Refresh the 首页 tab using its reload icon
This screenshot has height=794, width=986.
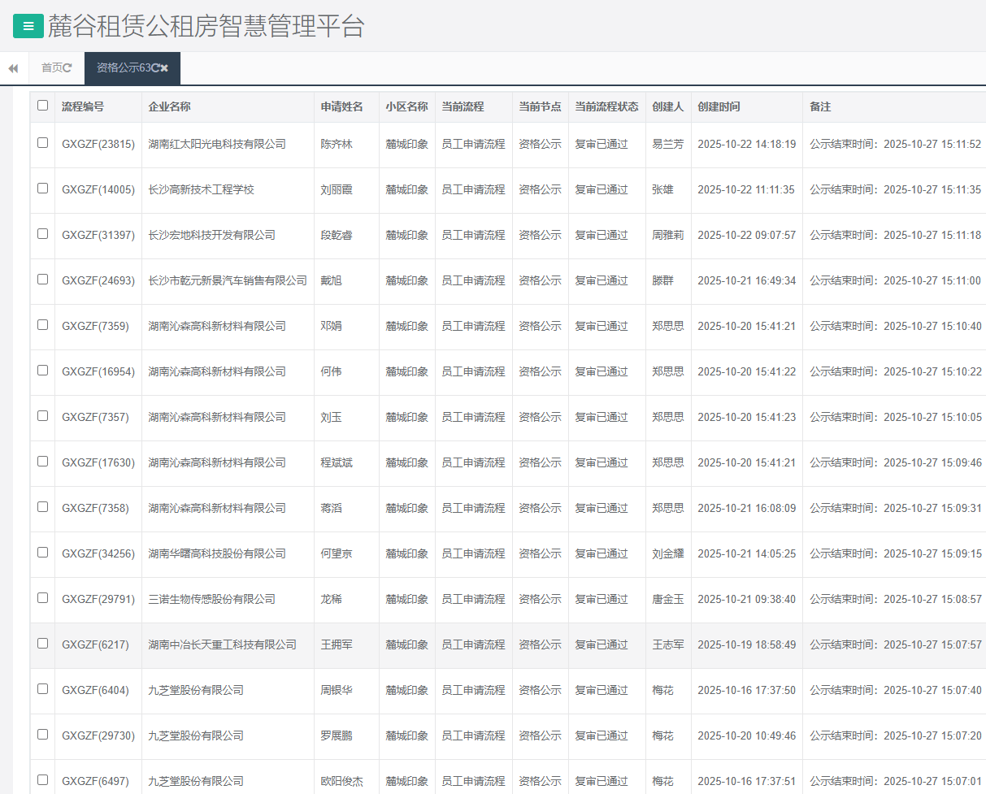pos(69,68)
